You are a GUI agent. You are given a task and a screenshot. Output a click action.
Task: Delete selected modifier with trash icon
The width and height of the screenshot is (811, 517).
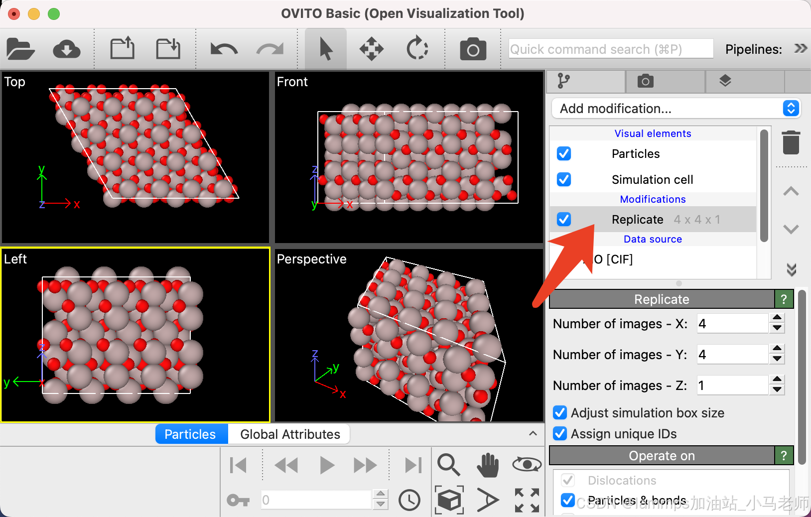click(x=791, y=142)
